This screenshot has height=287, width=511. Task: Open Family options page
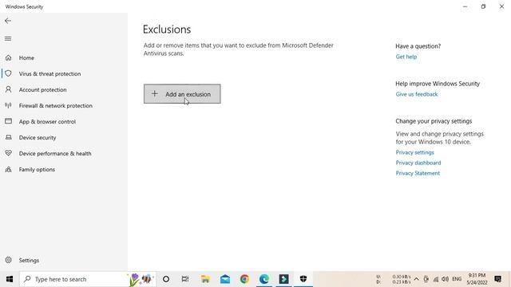click(x=37, y=170)
